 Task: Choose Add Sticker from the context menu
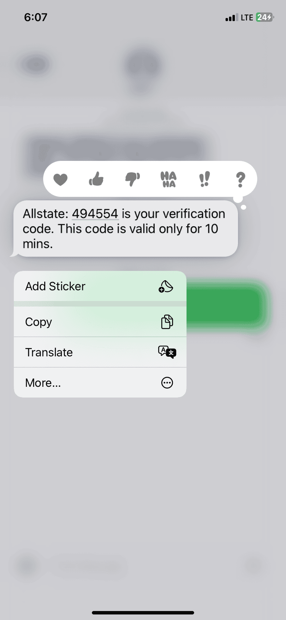pyautogui.click(x=100, y=286)
